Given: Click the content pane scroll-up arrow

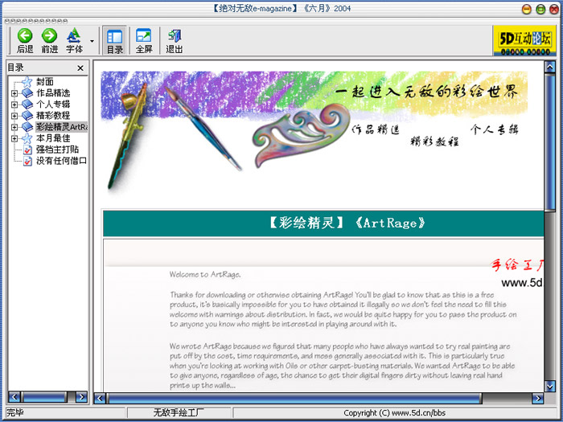Looking at the screenshot, I should (x=549, y=67).
